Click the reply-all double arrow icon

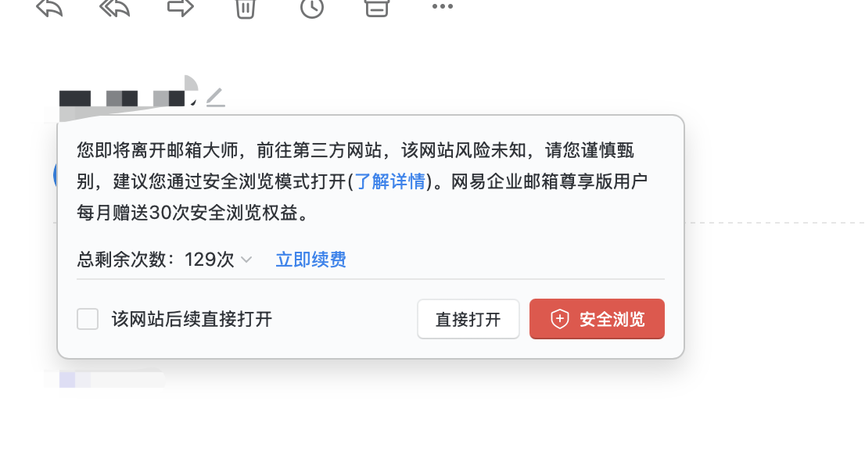tap(115, 8)
